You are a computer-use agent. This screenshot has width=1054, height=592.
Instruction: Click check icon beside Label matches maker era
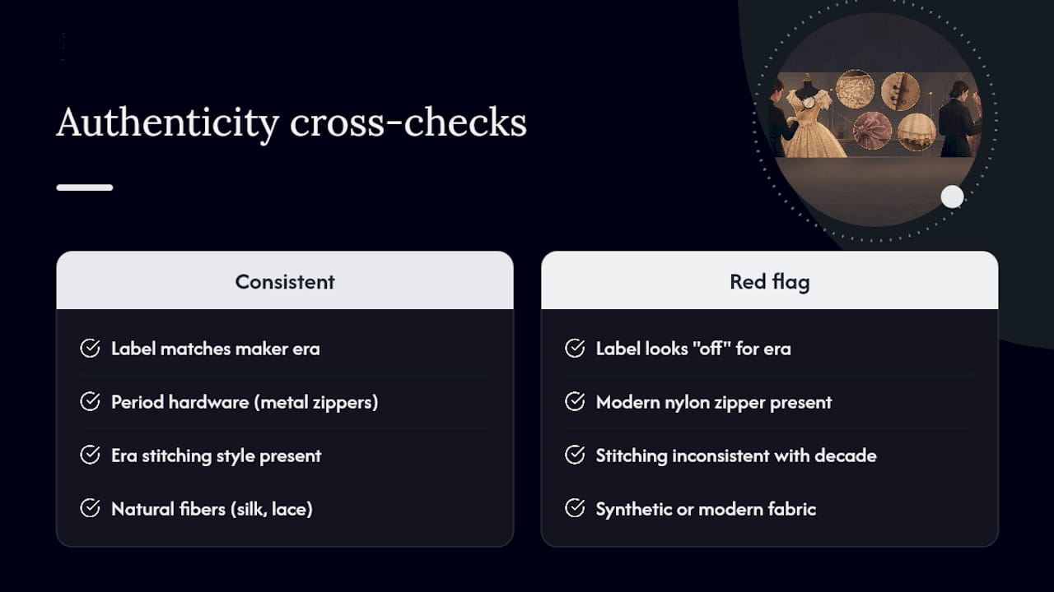(x=90, y=349)
